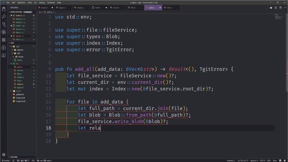Click the open changes diamond icon

pos(271,8)
